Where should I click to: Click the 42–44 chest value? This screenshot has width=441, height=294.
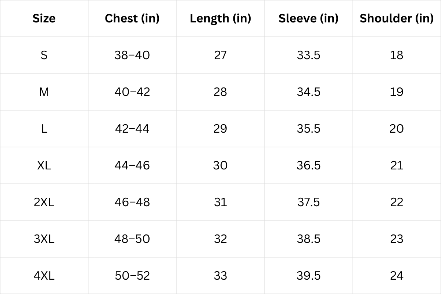pos(132,129)
